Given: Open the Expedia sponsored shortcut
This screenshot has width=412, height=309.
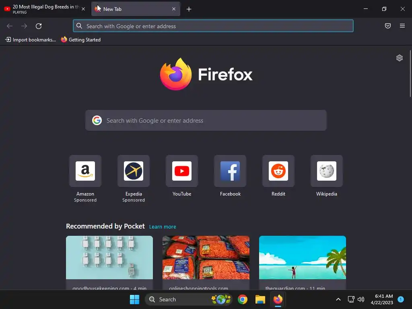Looking at the screenshot, I should pos(134,171).
